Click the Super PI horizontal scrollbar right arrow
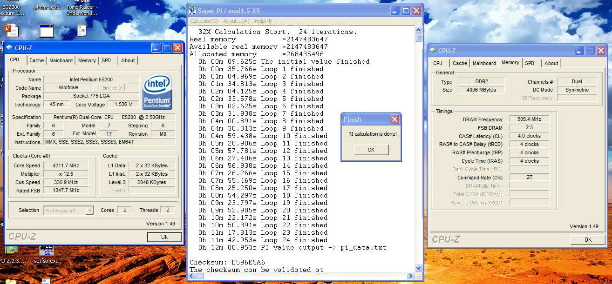Screen dimensions: 612x284 410,276
